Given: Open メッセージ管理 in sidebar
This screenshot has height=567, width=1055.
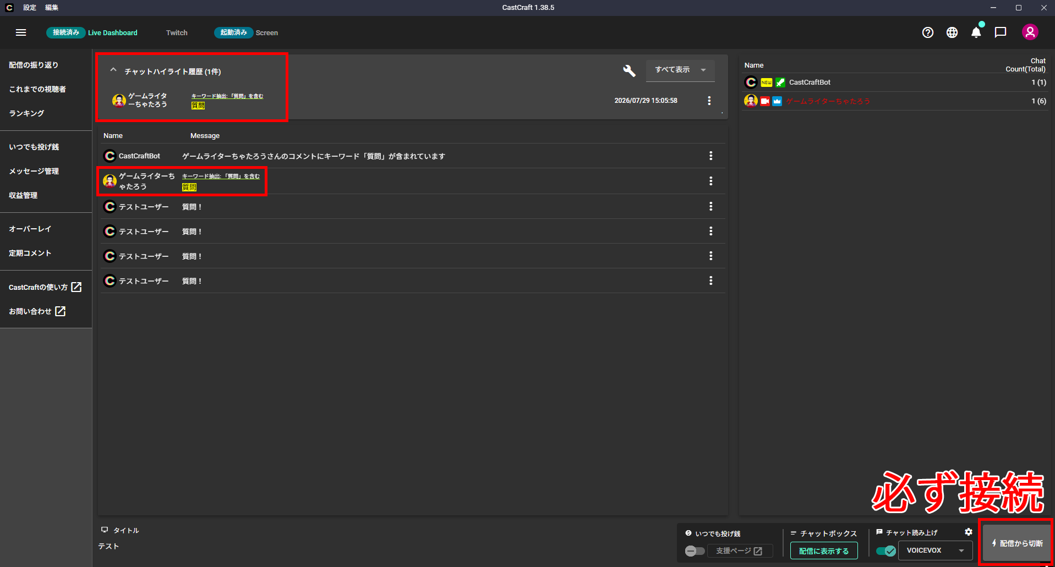Looking at the screenshot, I should (34, 171).
